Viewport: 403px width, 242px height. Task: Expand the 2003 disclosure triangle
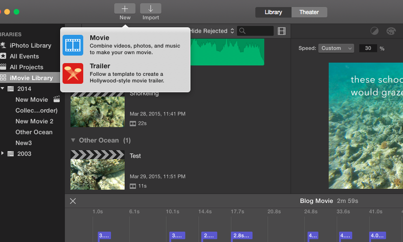coord(2,153)
